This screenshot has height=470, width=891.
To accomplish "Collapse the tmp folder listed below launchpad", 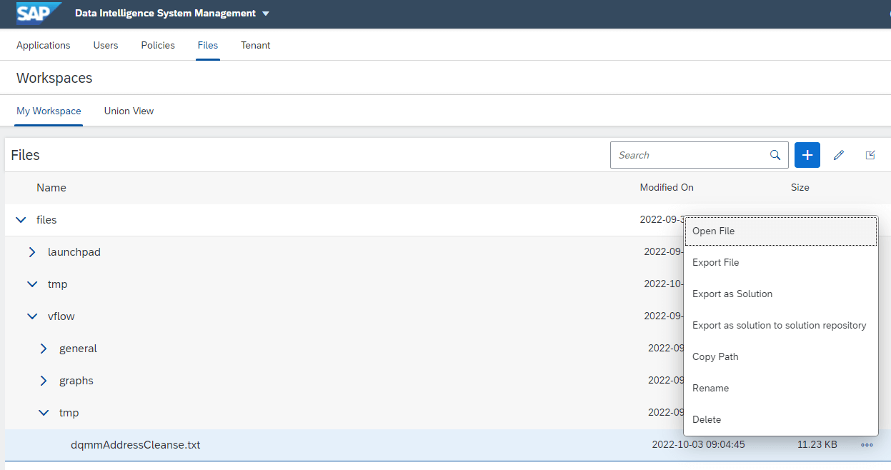I will click(x=32, y=284).
